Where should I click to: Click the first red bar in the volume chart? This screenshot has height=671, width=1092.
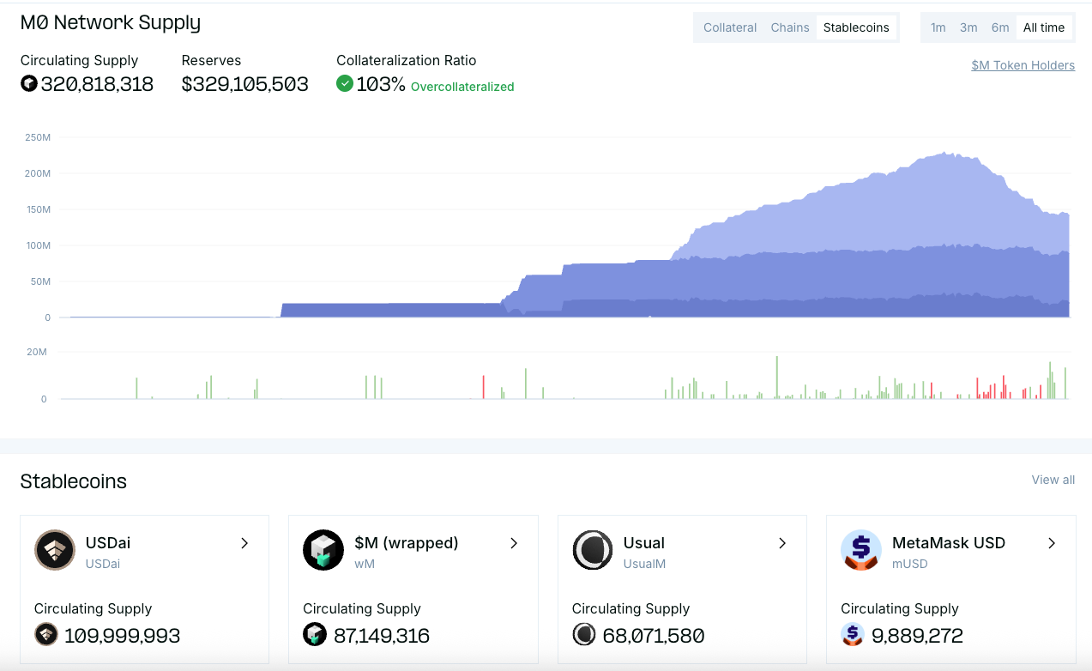[483, 387]
